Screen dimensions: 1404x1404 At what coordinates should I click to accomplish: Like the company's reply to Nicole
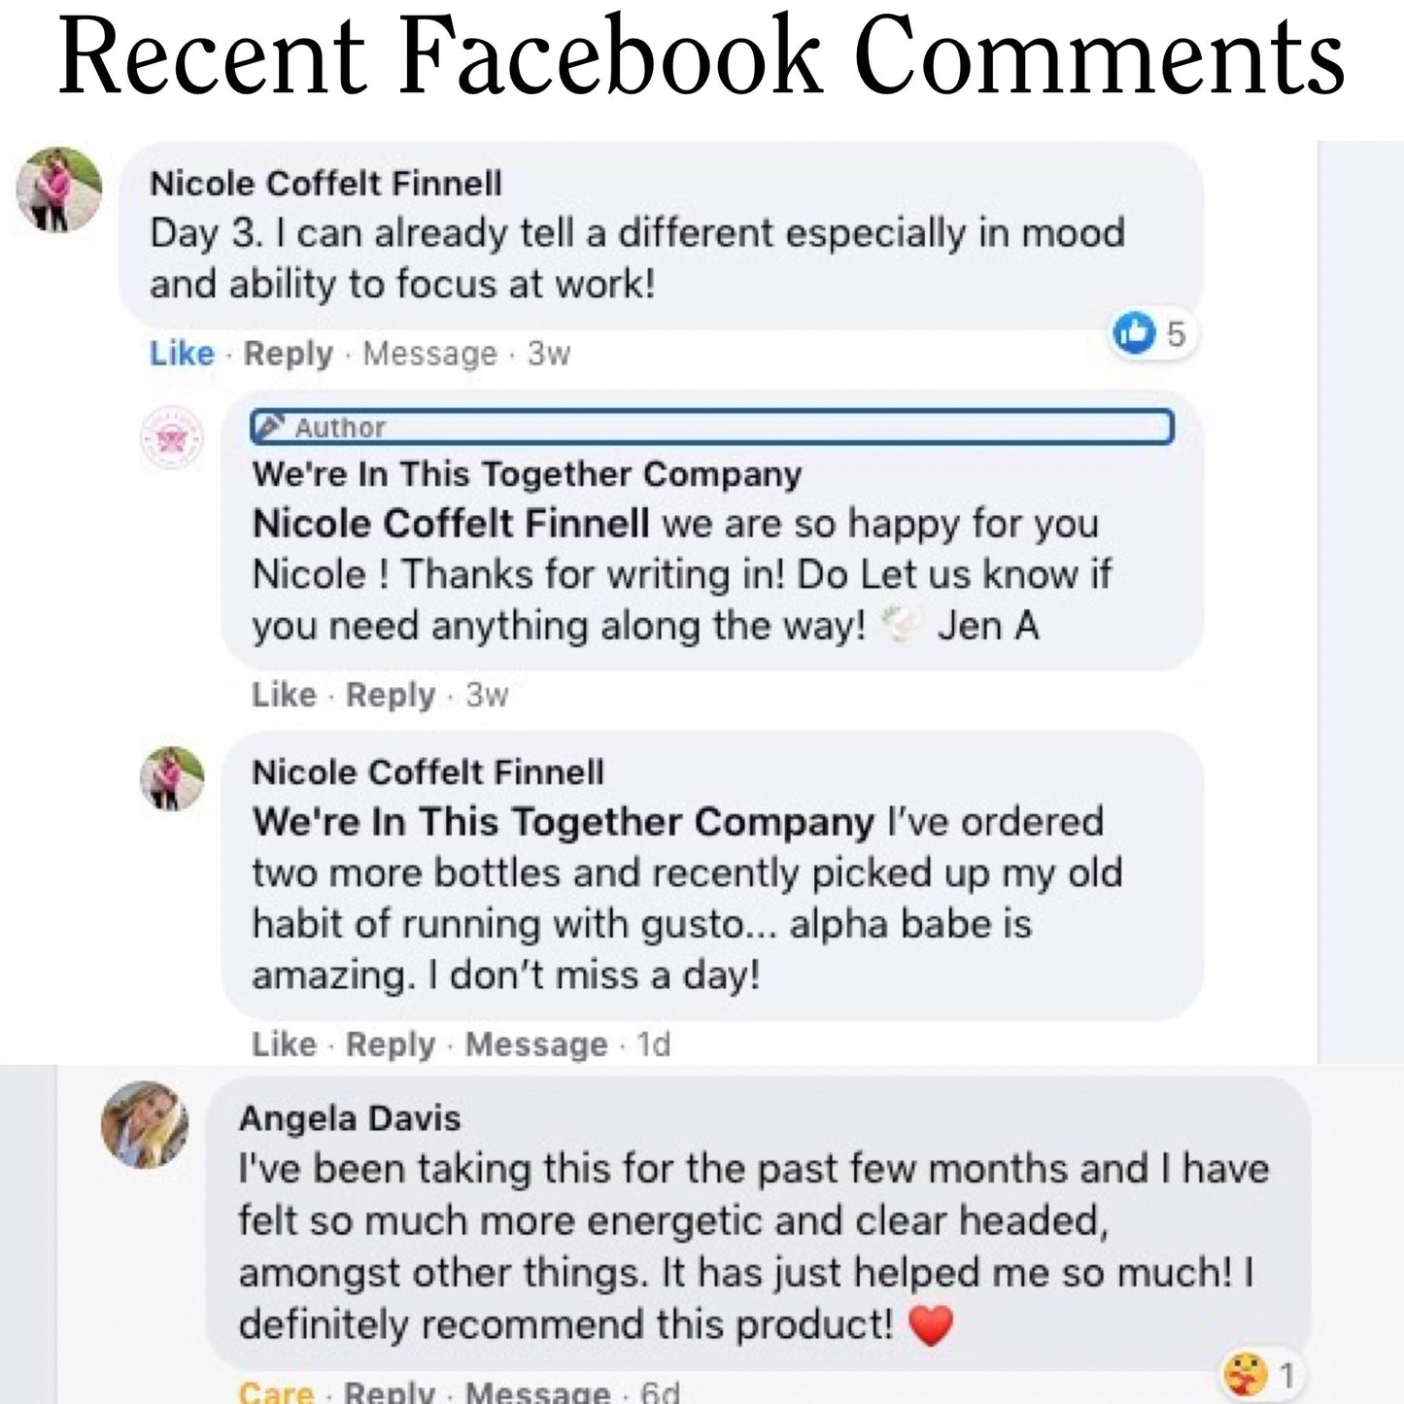284,695
